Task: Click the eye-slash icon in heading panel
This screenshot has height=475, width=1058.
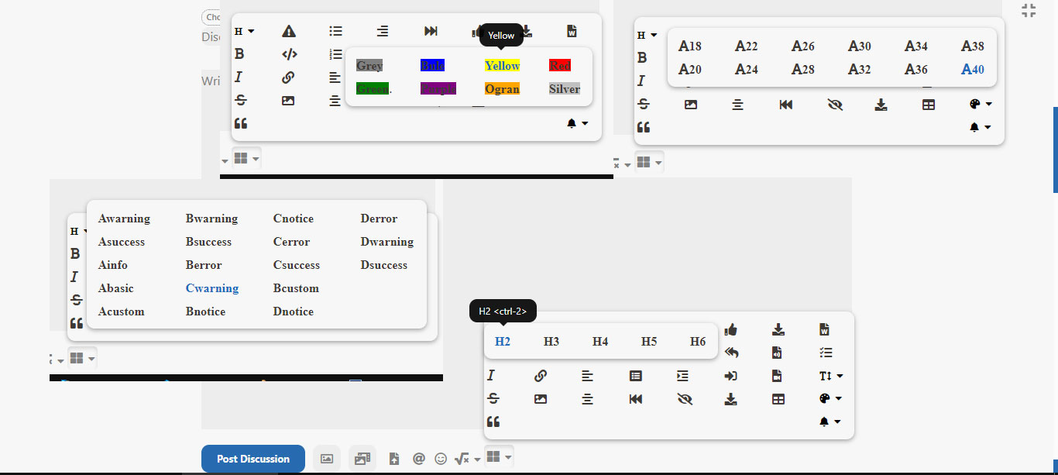Action: coord(683,399)
